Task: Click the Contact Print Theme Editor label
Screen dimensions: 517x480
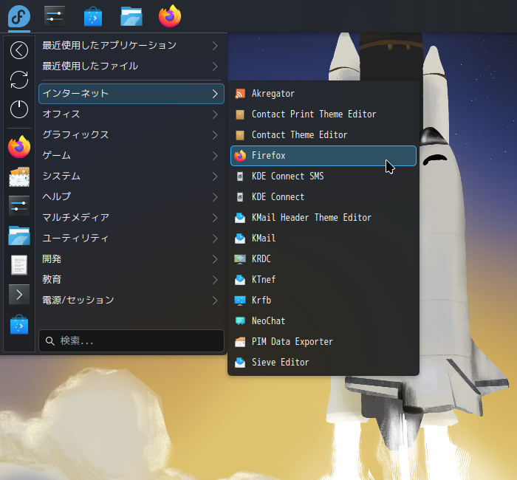Action: point(314,114)
